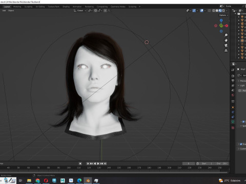Open the viewport Options dropdown
This screenshot has height=184, width=246.
click(223, 15)
